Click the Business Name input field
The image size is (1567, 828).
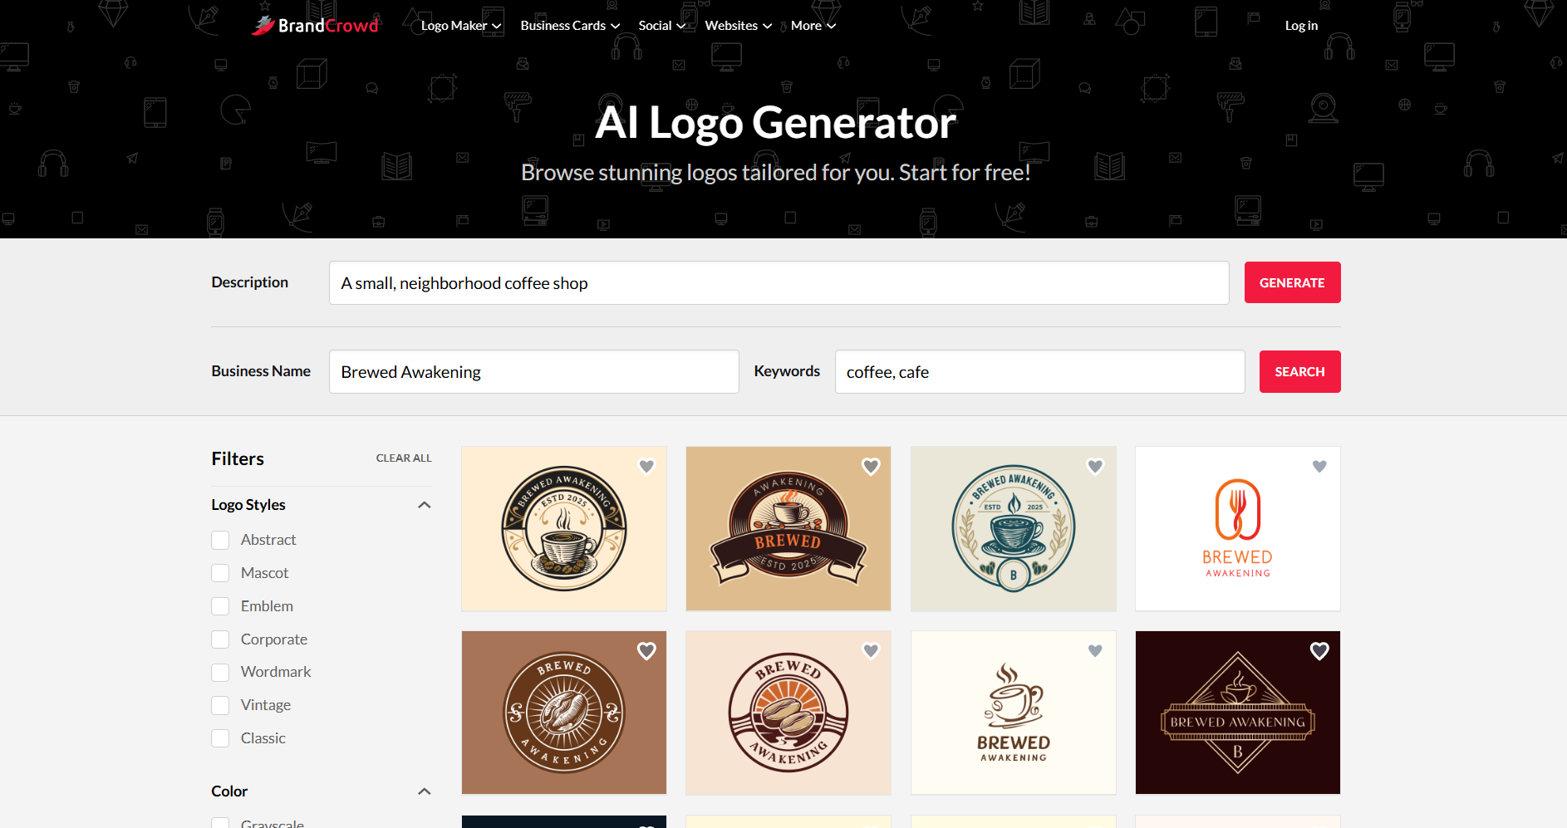pyautogui.click(x=533, y=372)
